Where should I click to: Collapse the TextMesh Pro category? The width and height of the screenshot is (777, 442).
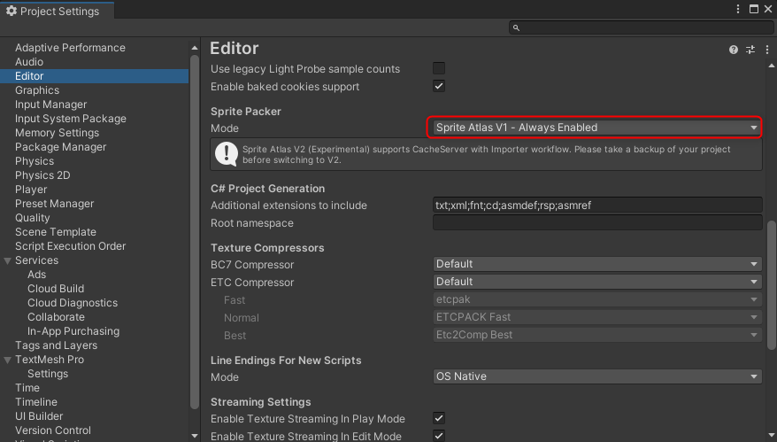[x=7, y=360]
